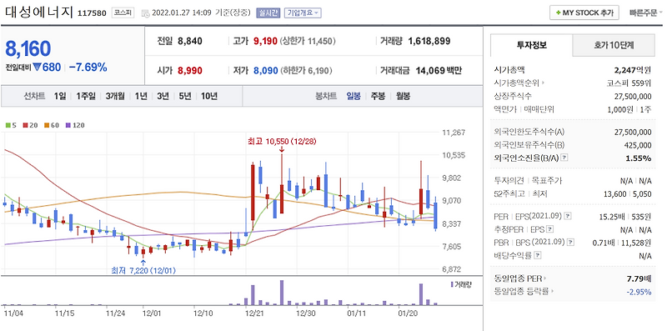Click help icon next to 배당수익률
The height and width of the screenshot is (331, 667).
coord(538,256)
